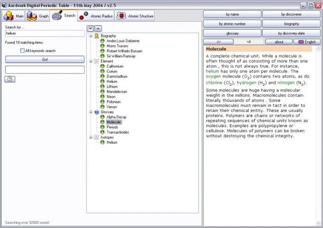Screen dimensions: 323x228
Task: Click the red back arrow navigation button
Action: [218, 42]
